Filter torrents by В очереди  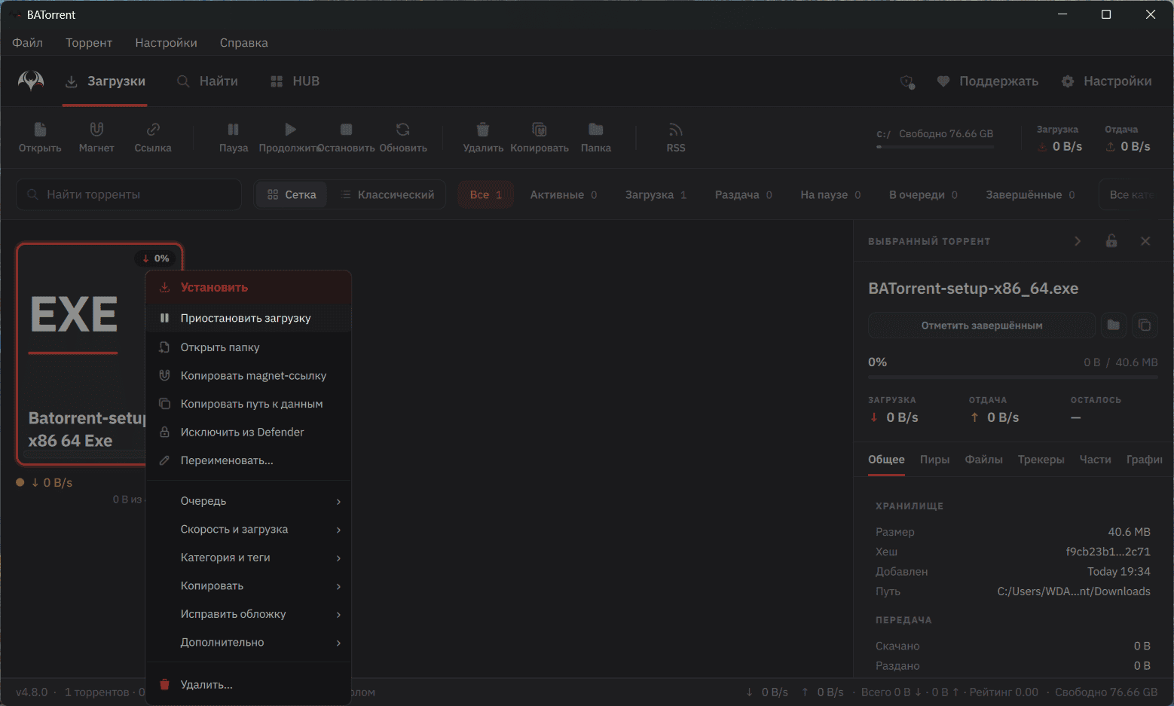[923, 194]
